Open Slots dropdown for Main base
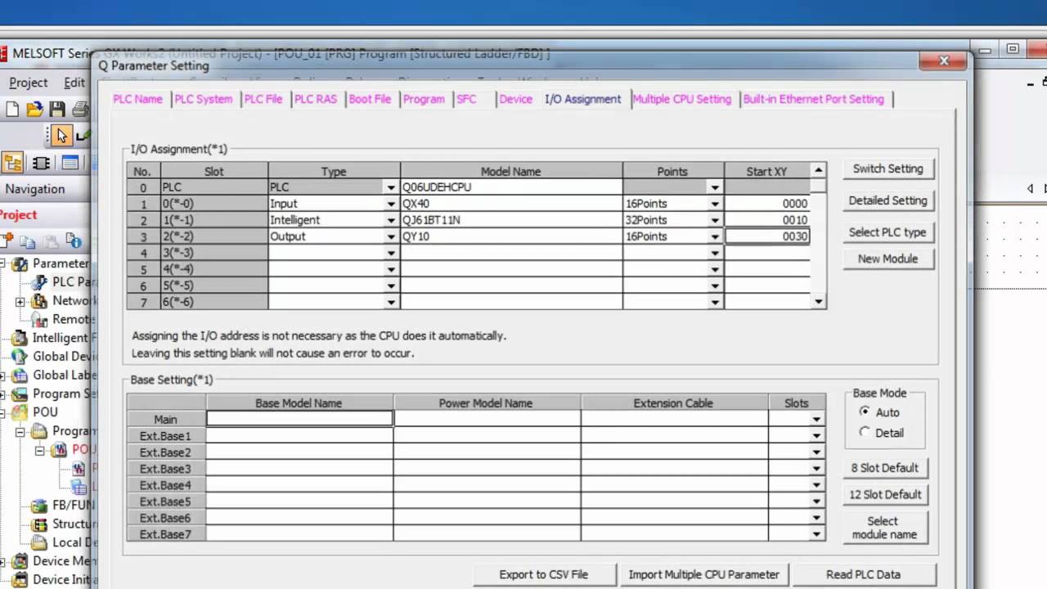 (816, 419)
